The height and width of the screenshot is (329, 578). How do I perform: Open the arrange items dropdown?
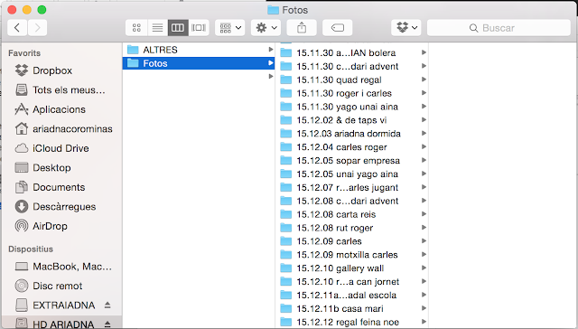230,28
